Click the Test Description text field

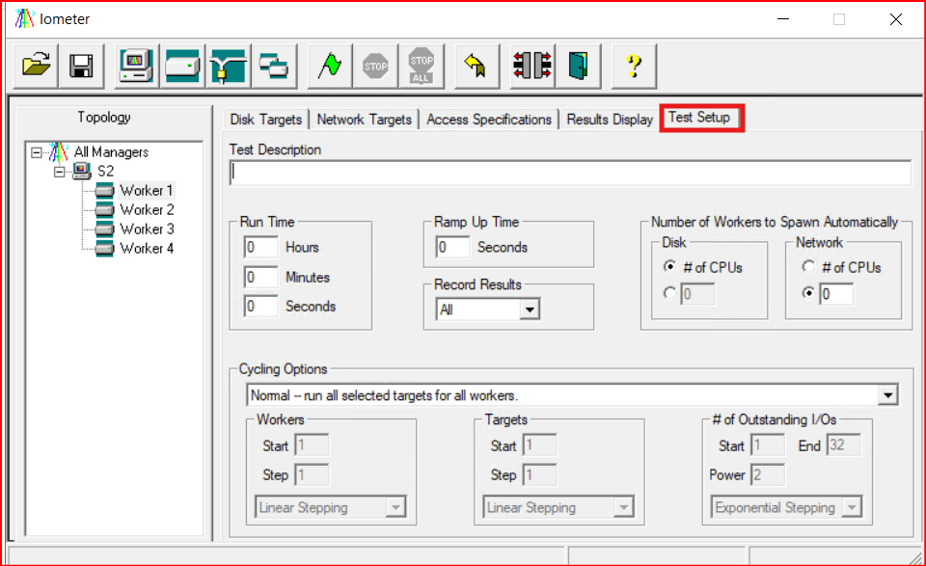click(569, 173)
